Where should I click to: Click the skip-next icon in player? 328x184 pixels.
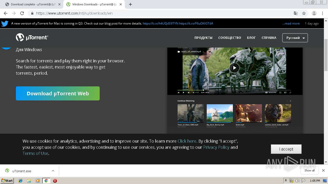point(189,93)
